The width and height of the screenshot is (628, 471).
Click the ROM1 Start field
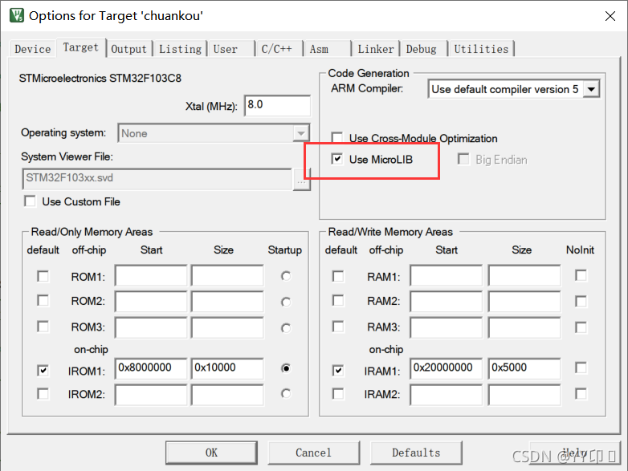tap(151, 275)
